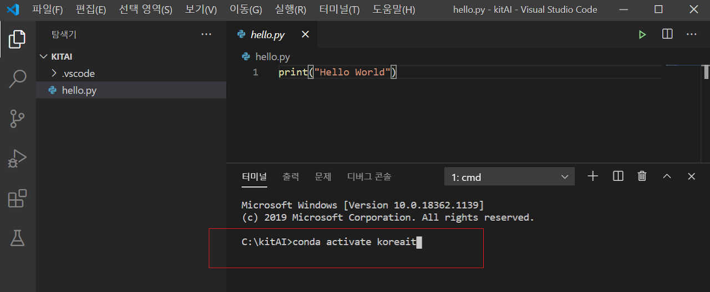Image resolution: width=710 pixels, height=292 pixels.
Task: Collapse the KITAI folder section
Action: 131,56
